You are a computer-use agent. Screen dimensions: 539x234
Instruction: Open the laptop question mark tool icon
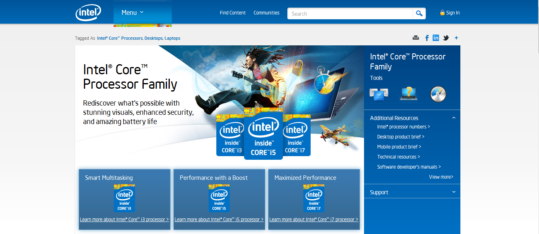409,94
